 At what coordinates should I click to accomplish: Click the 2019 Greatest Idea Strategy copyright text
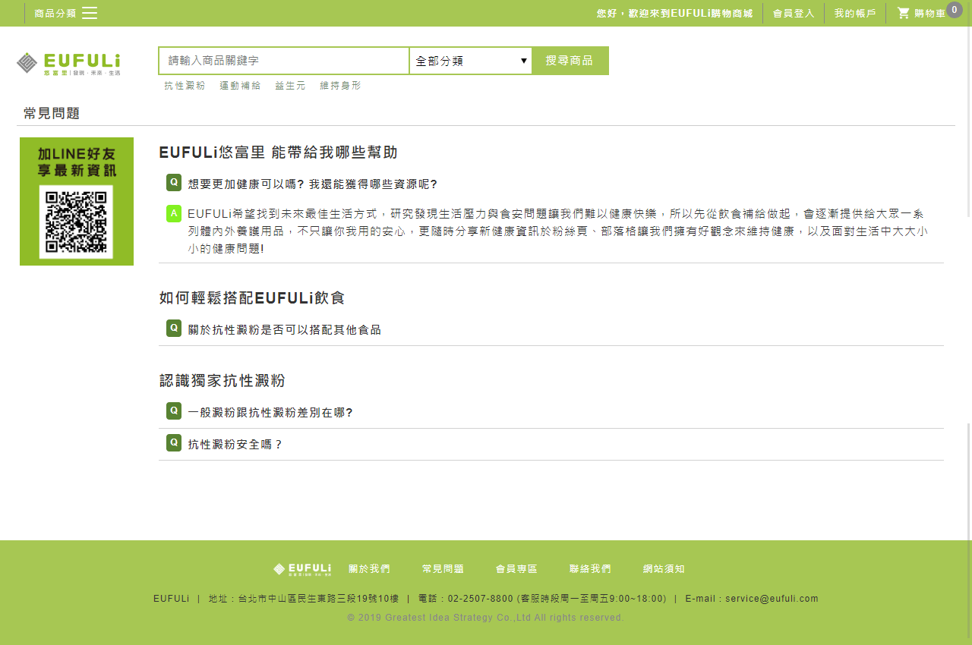[x=486, y=618]
